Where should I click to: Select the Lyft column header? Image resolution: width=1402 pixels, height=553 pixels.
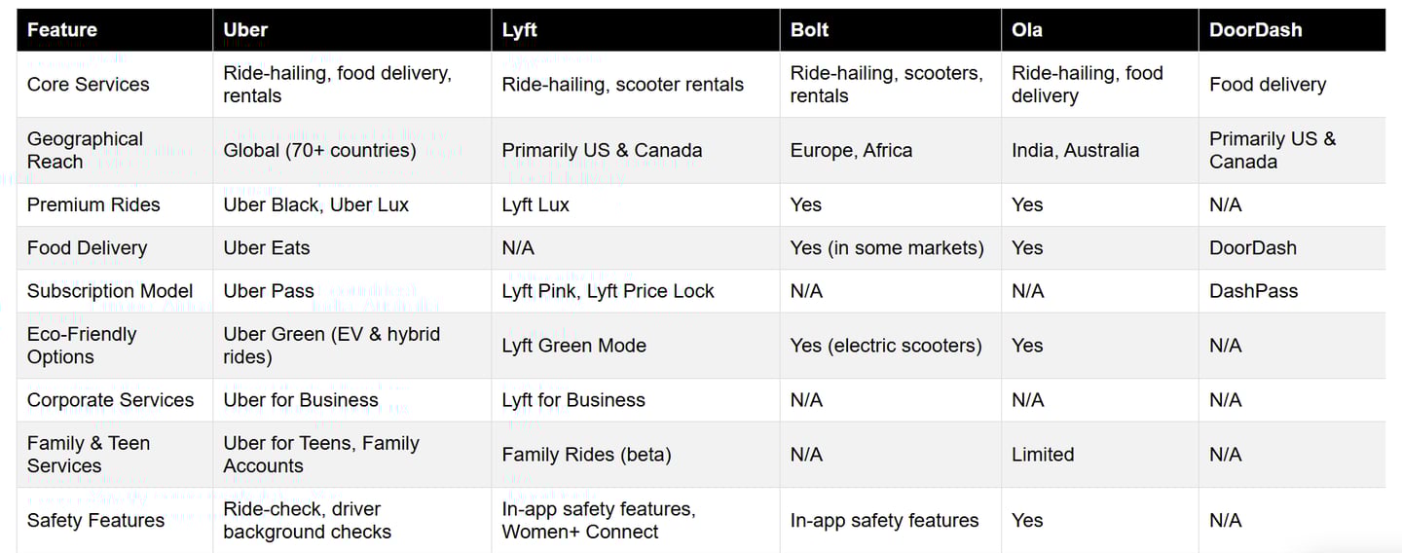(636, 30)
